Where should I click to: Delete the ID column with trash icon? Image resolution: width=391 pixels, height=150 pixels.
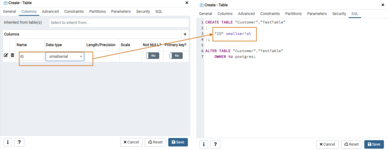click(x=13, y=55)
